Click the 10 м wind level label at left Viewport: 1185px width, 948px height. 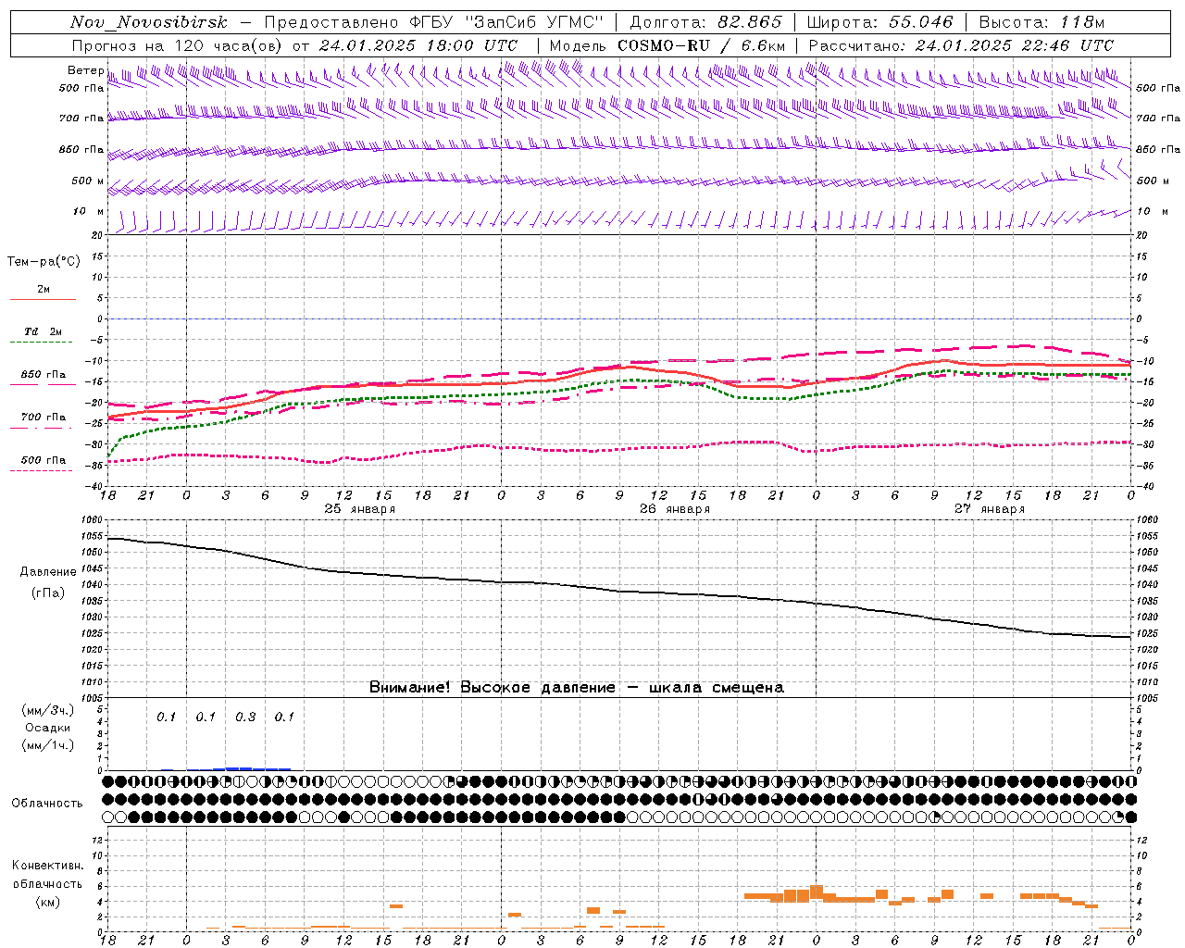89,212
